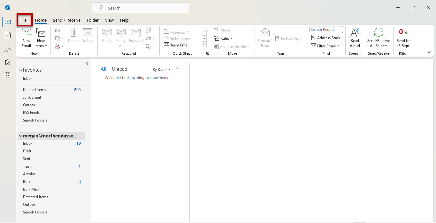436x223 pixels.
Task: Open the By Date sorting dropdown
Action: 161,69
